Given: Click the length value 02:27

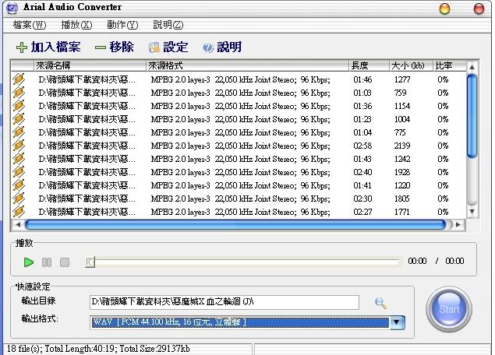Looking at the screenshot, I should (x=362, y=213).
